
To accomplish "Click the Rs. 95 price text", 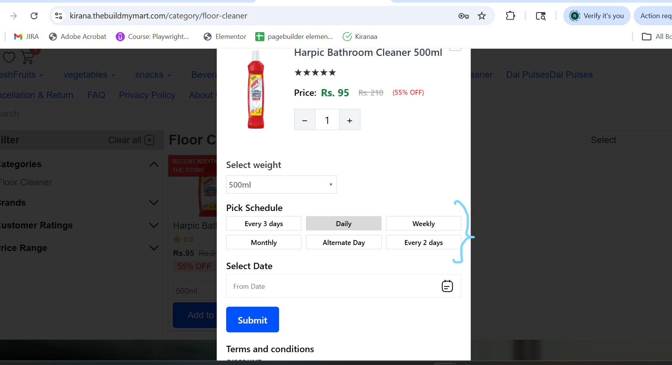I will tap(335, 93).
